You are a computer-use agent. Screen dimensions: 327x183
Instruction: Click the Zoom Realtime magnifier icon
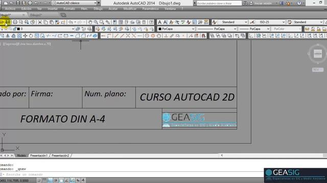(96, 22)
